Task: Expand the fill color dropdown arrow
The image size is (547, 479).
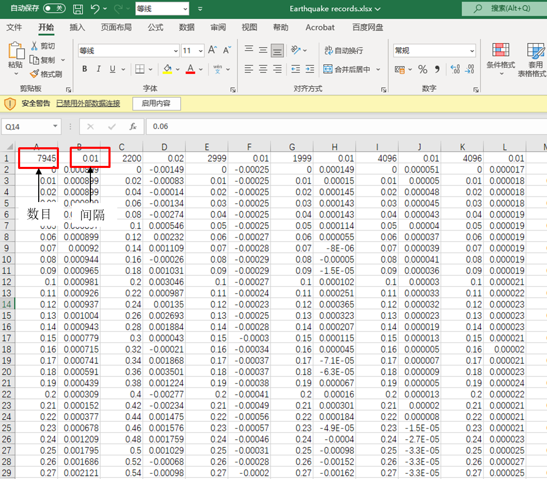Action: click(x=178, y=69)
